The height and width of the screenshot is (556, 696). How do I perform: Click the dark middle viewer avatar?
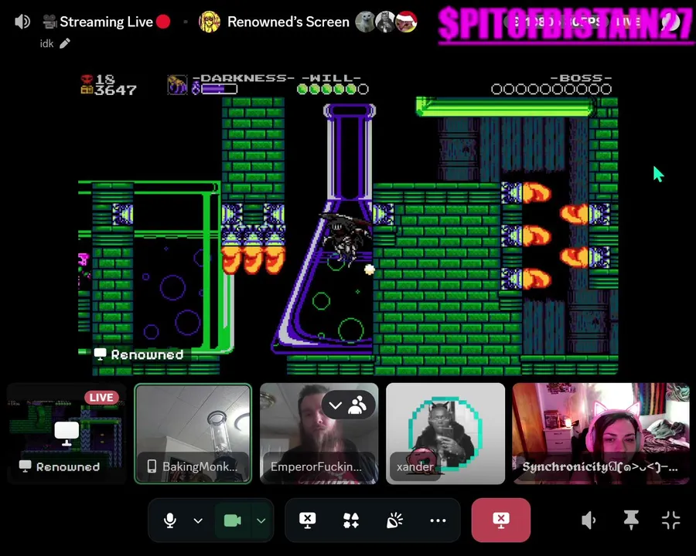[385, 22]
